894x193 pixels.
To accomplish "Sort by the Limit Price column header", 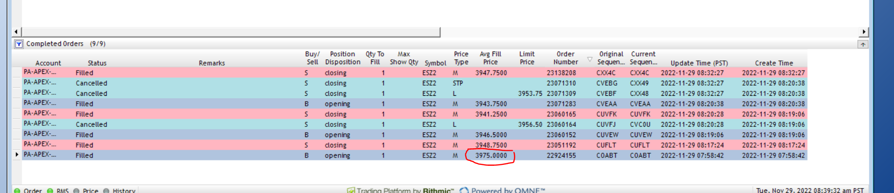I will coord(527,58).
